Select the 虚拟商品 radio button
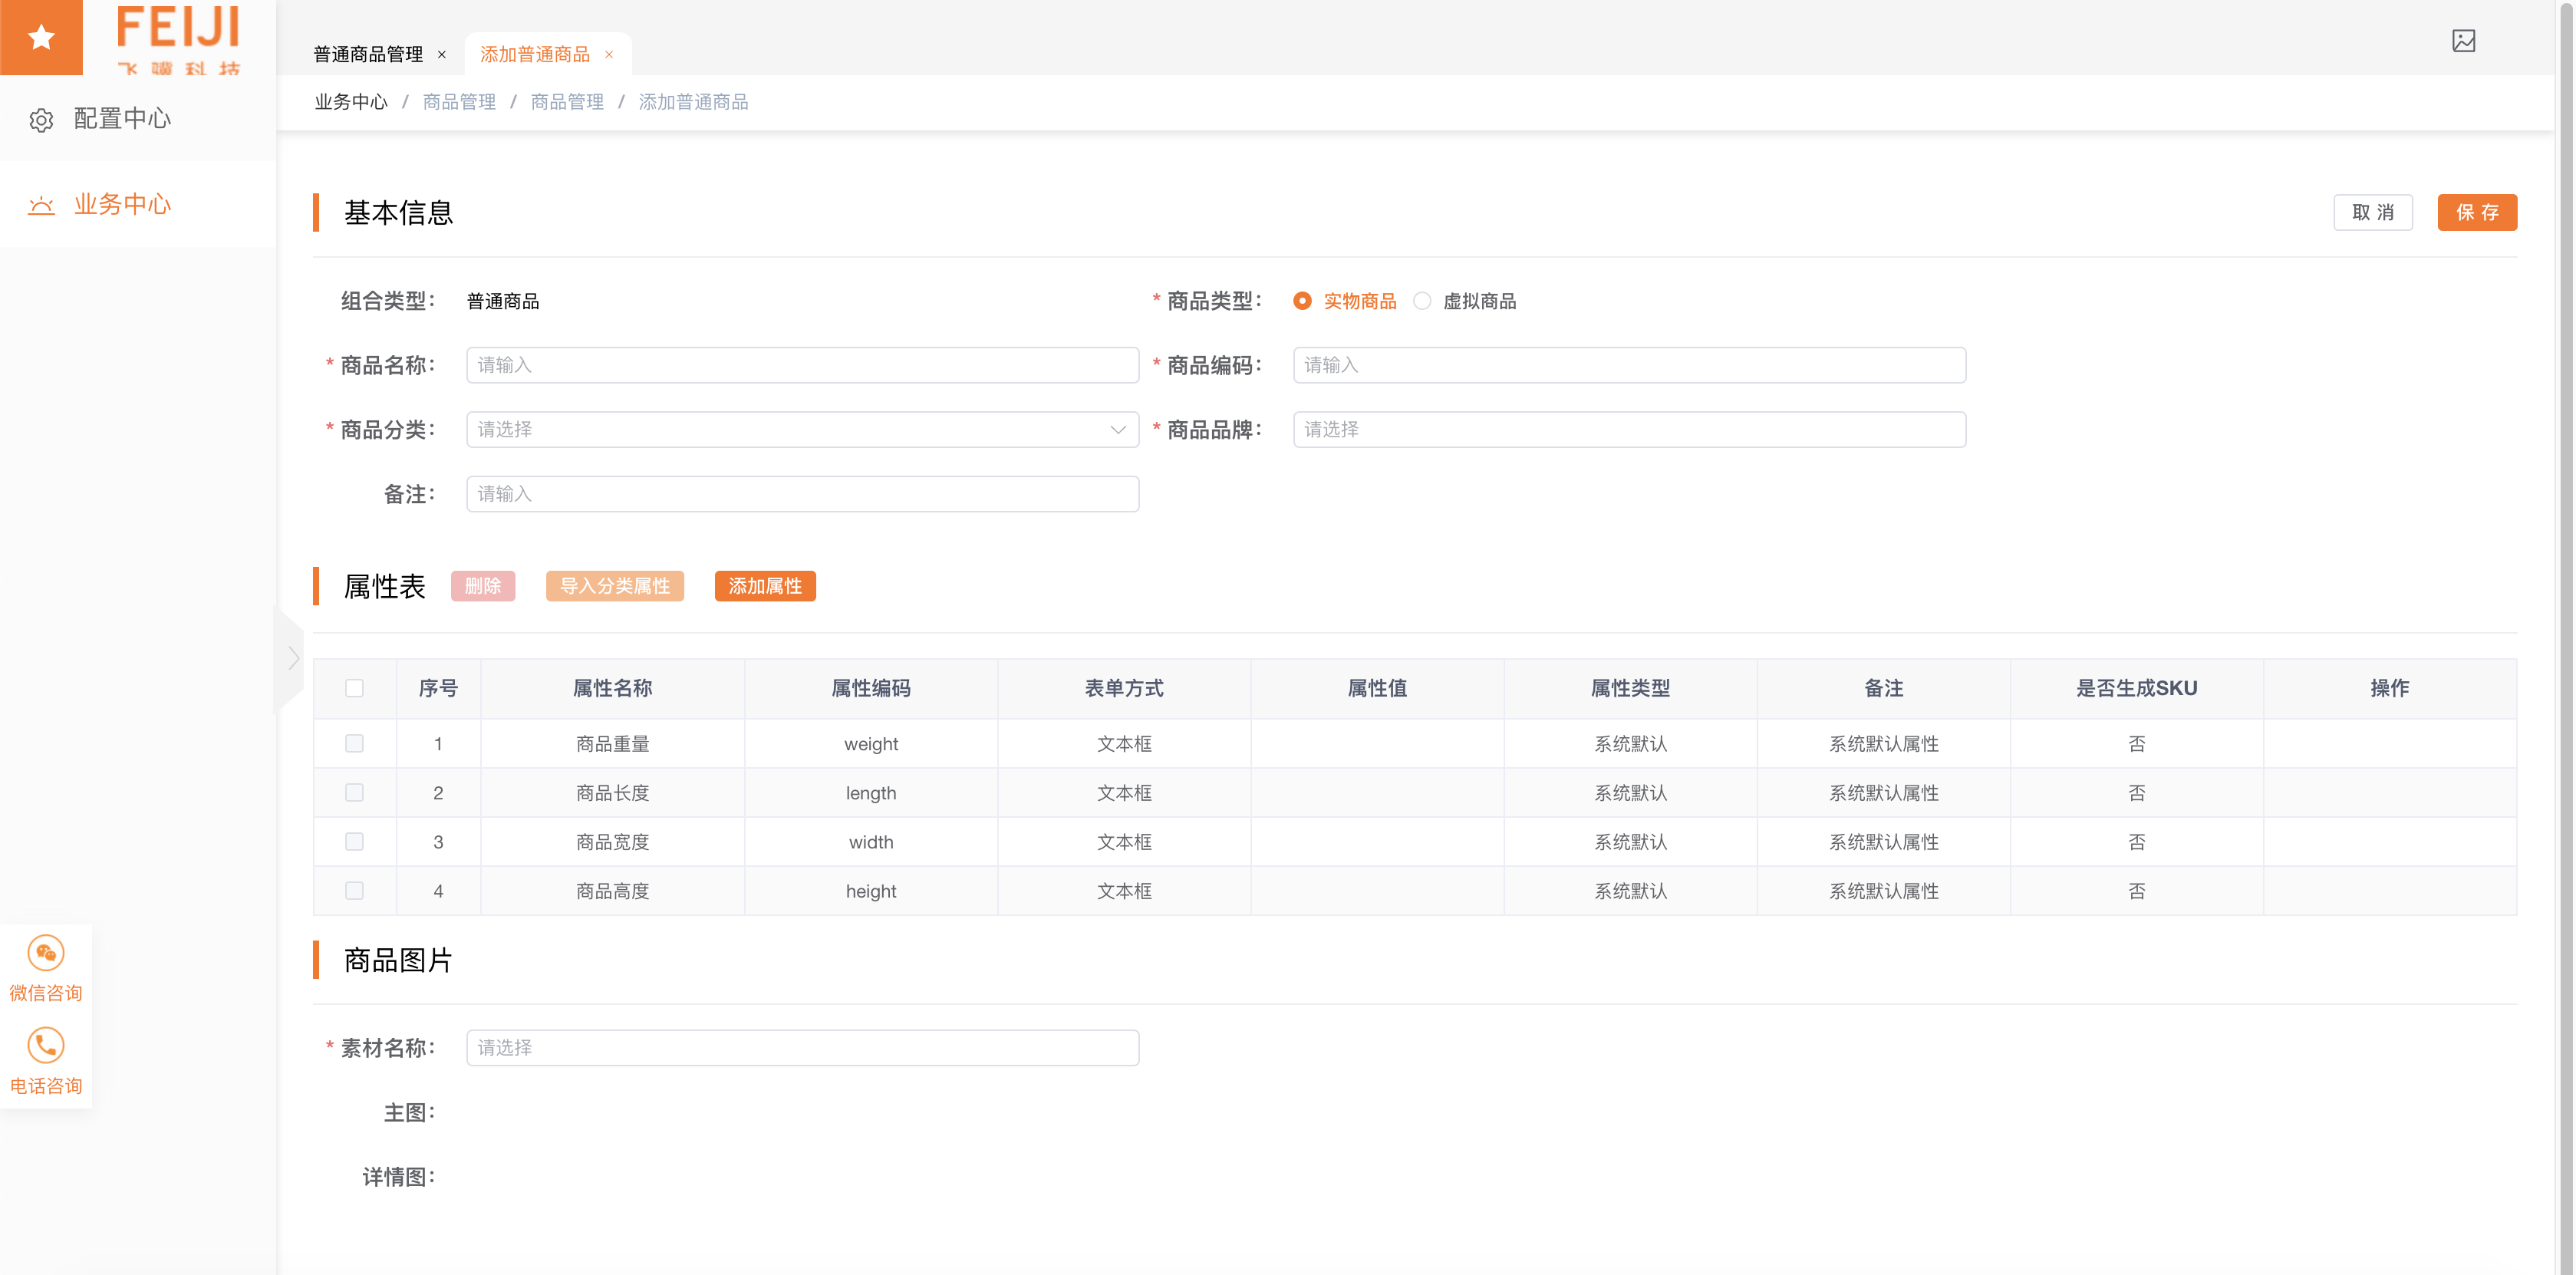The width and height of the screenshot is (2576, 1275). tap(1422, 301)
